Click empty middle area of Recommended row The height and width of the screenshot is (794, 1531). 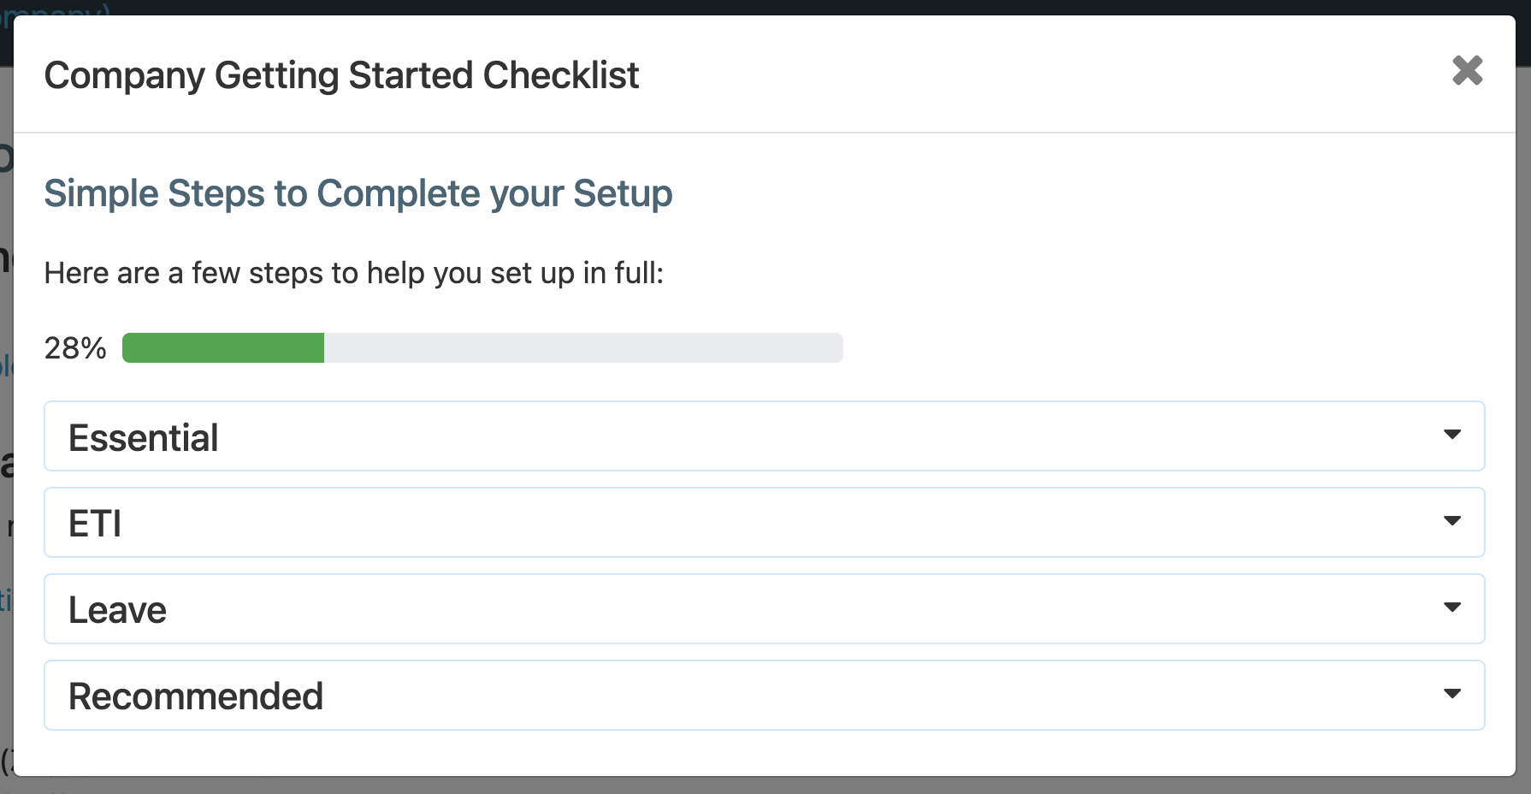pos(770,696)
